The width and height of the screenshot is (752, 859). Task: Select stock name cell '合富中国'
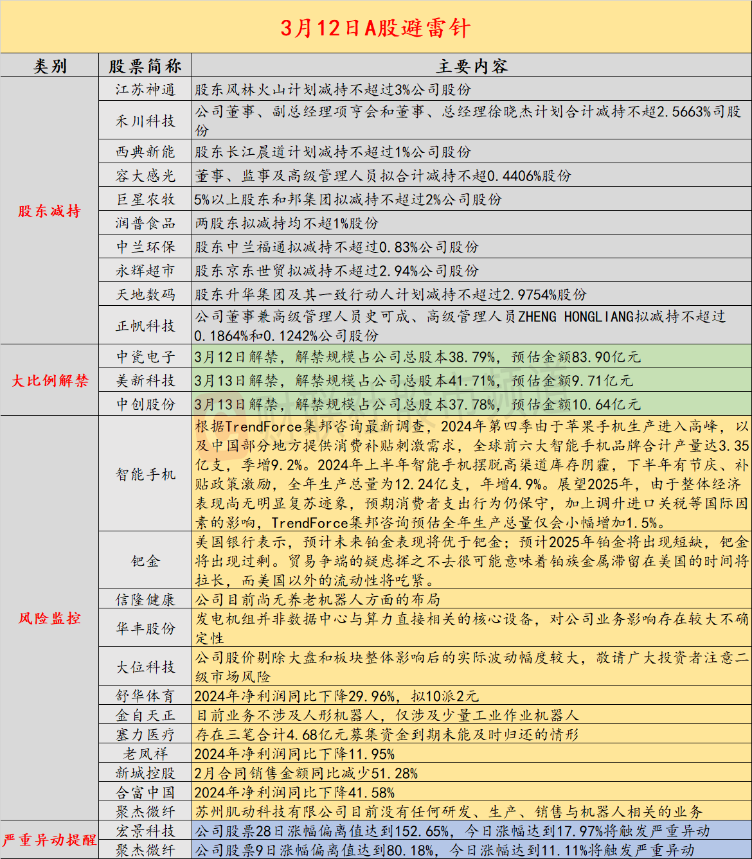pyautogui.click(x=145, y=792)
